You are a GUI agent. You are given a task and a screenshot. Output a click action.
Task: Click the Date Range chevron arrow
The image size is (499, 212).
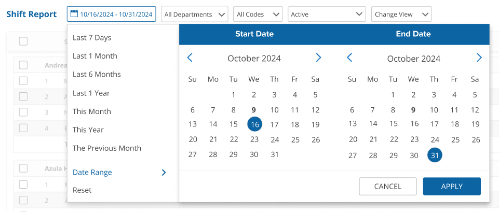click(164, 173)
